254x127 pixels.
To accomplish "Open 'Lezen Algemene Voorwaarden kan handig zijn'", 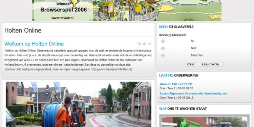I will [x=193, y=93].
